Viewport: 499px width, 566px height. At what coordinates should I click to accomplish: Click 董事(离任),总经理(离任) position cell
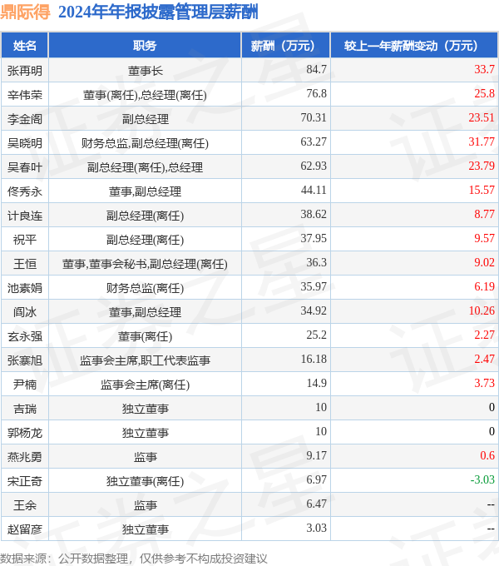pyautogui.click(x=145, y=95)
